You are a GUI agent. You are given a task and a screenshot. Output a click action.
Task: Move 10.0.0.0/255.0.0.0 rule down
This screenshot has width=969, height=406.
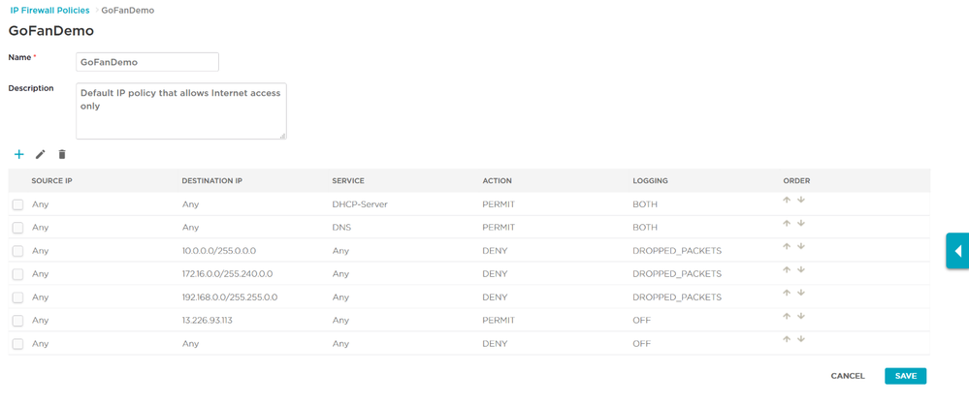801,246
